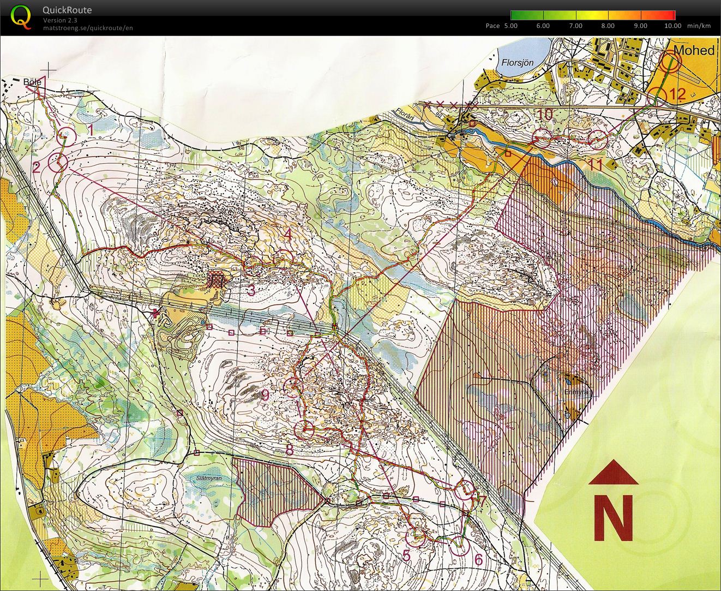Click control circle 11 on the map

598,139
